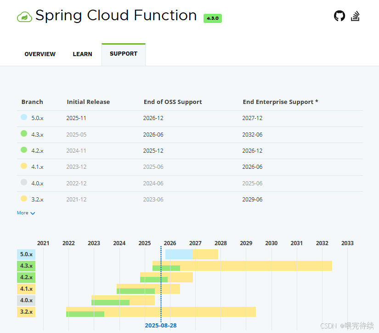Select the 4.2.x branch name in table

38,151
